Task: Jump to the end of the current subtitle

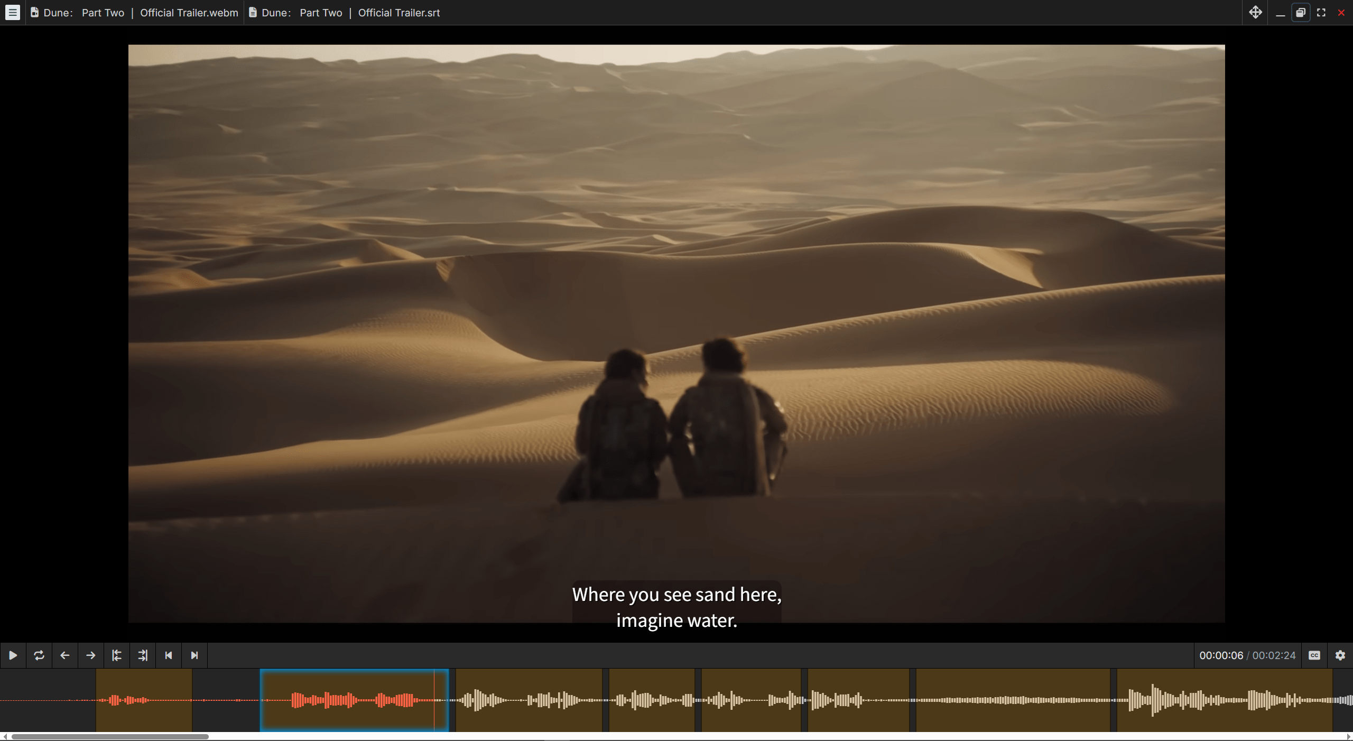Action: 142,655
